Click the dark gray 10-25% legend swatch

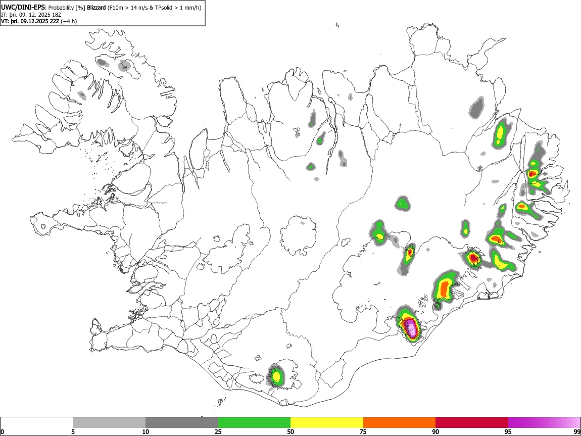[x=182, y=423]
